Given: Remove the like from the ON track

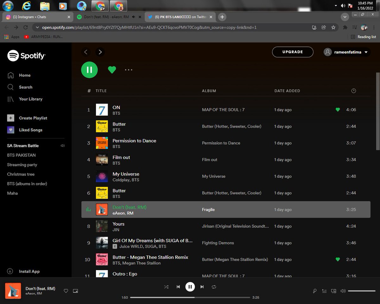Looking at the screenshot, I should point(338,110).
